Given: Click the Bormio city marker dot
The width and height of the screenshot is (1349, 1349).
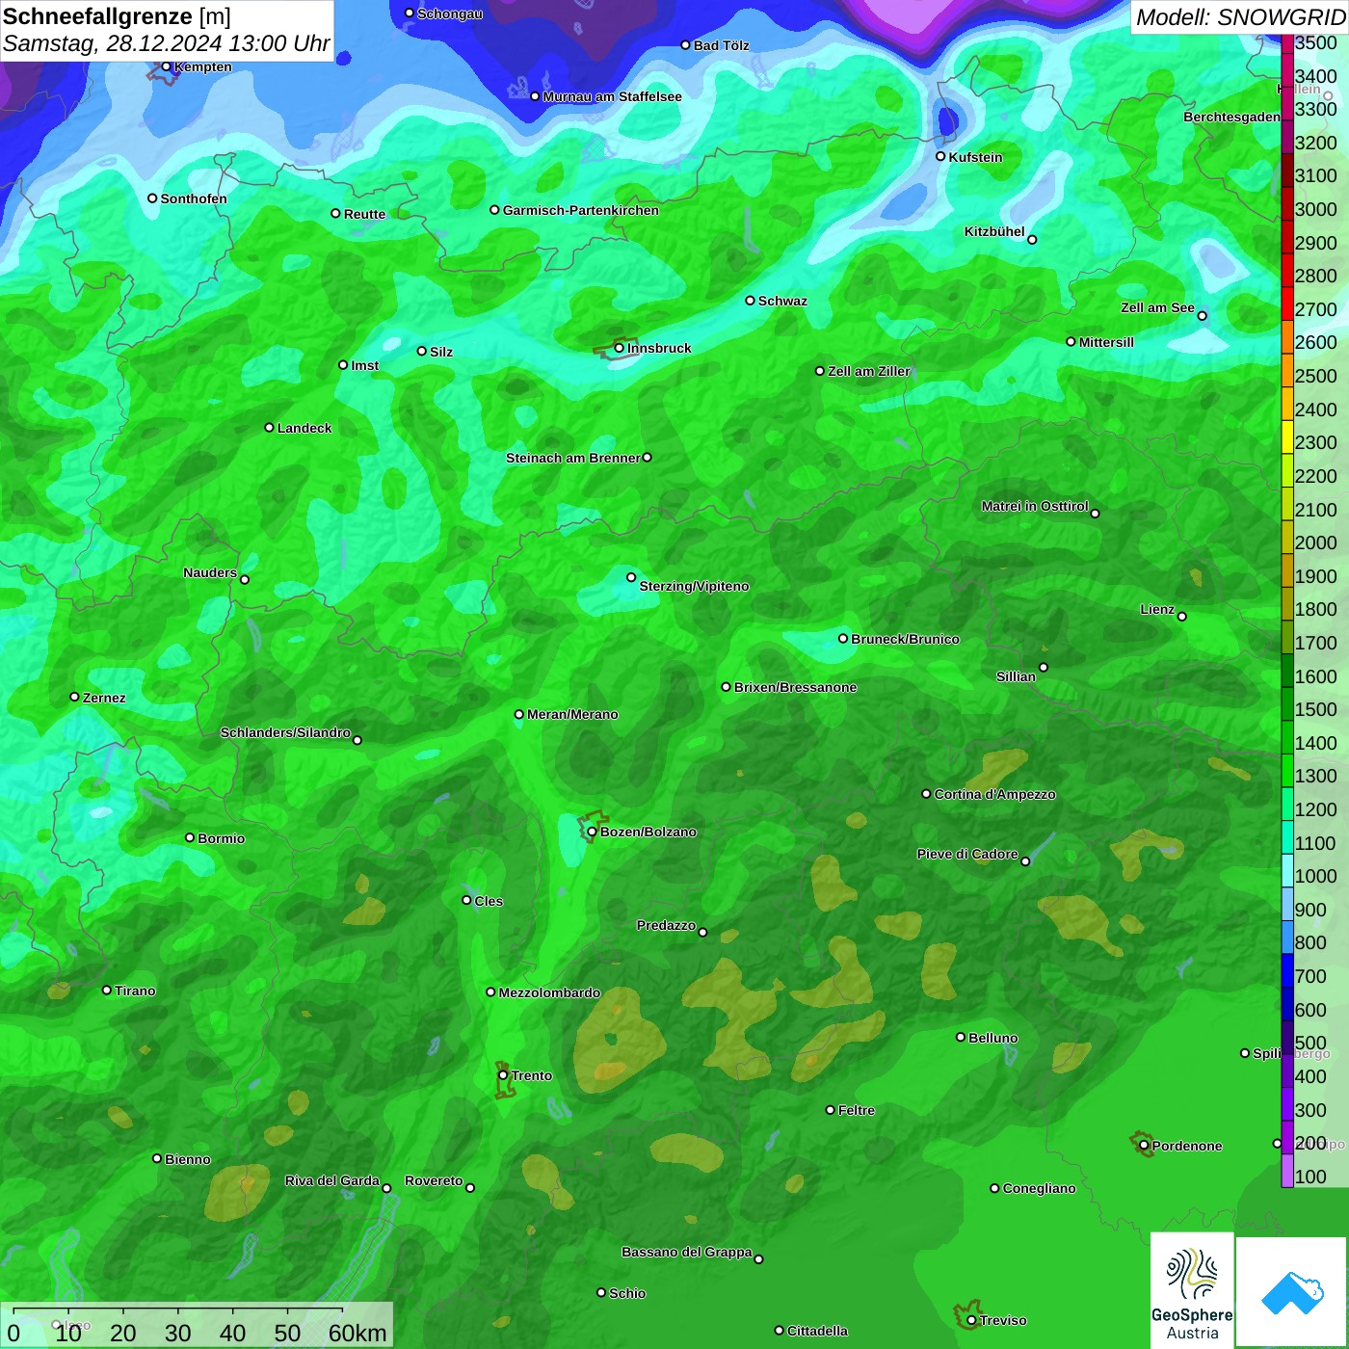Looking at the screenshot, I should [x=190, y=837].
